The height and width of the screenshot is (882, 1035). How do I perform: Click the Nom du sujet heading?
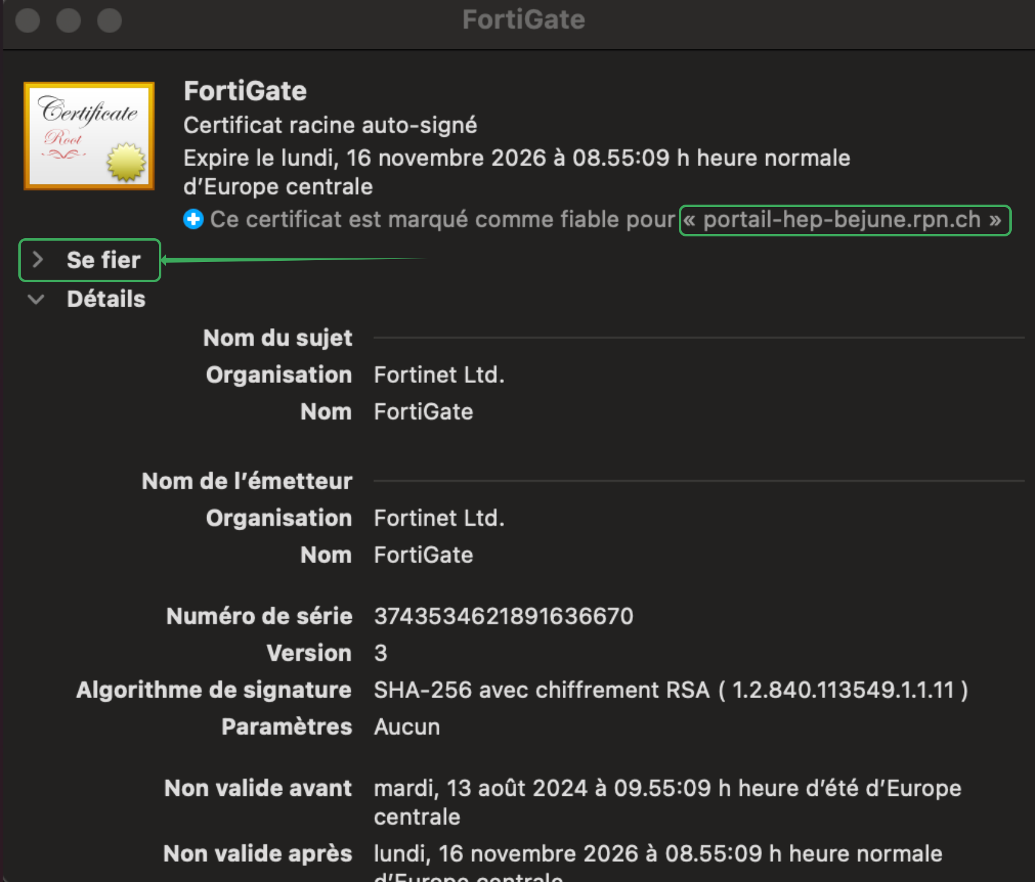(x=277, y=338)
